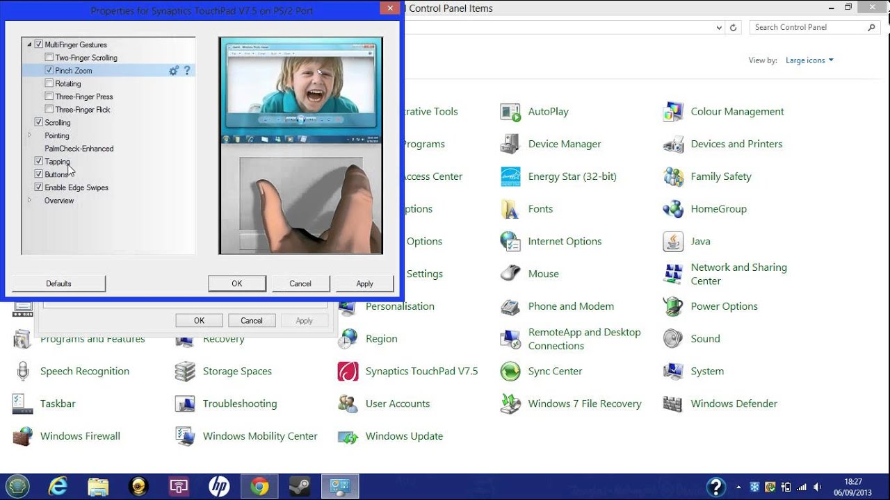Open the View by Large icons dropdown

point(809,60)
